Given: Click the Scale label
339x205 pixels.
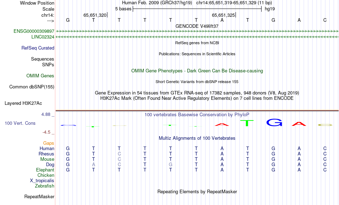Looking at the screenshot, I should [49, 9].
